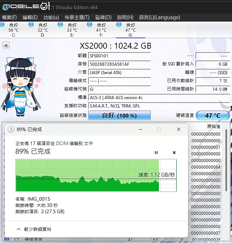Open the 磁碟(D) menu
Screen dimensions: 232x243
pos(103,17)
